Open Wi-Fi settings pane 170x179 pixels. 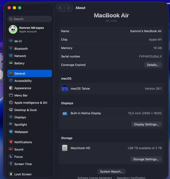[30, 41]
